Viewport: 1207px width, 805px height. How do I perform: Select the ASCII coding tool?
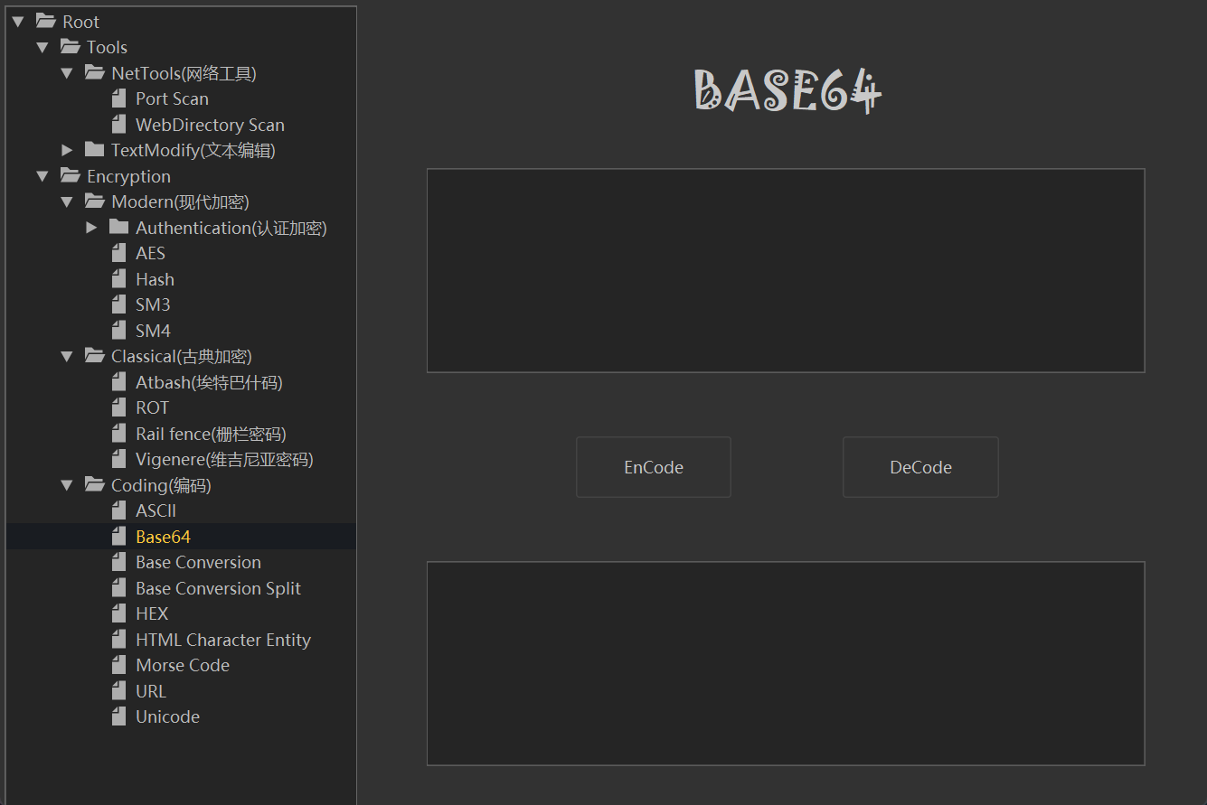pyautogui.click(x=156, y=510)
